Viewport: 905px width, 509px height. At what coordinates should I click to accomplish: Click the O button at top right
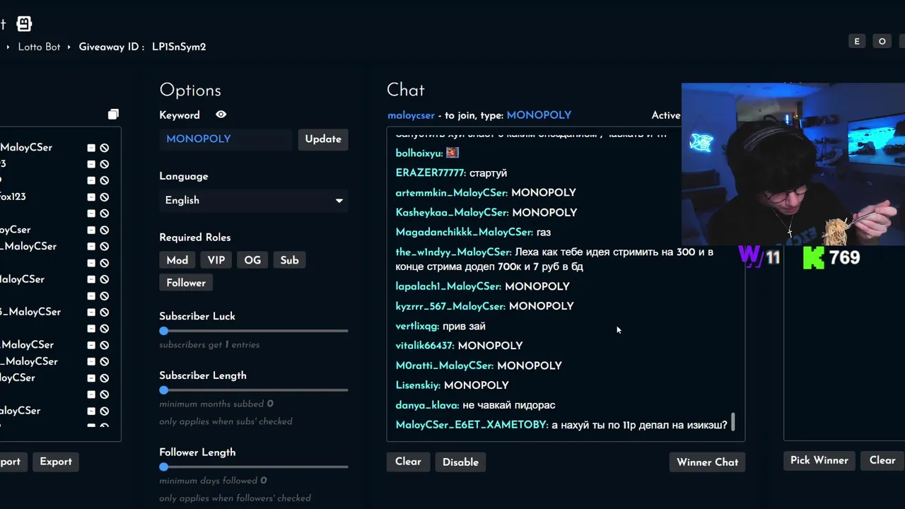[x=882, y=41]
